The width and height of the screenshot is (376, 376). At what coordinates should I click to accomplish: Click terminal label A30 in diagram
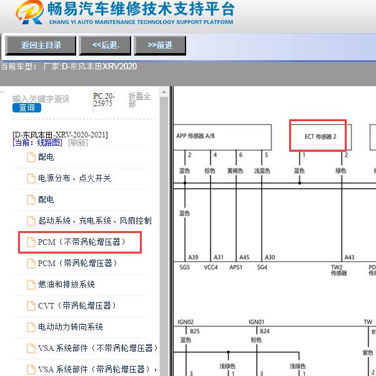click(270, 257)
